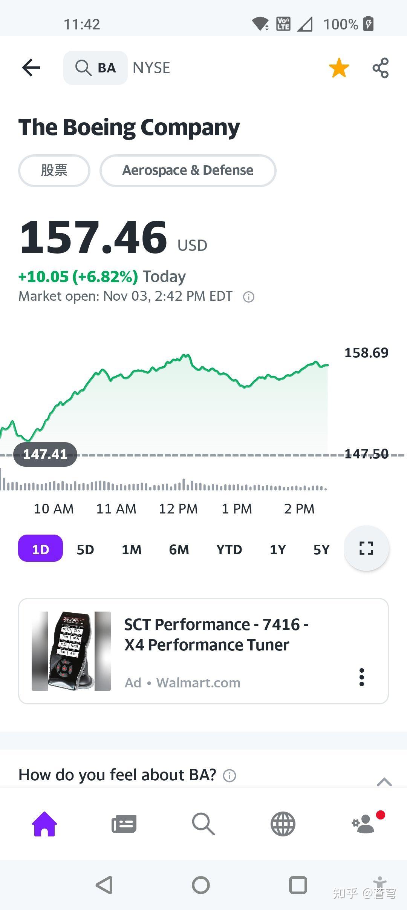Image resolution: width=407 pixels, height=910 pixels.
Task: Tap info icon beside BA sentiment question
Action: [x=230, y=776]
